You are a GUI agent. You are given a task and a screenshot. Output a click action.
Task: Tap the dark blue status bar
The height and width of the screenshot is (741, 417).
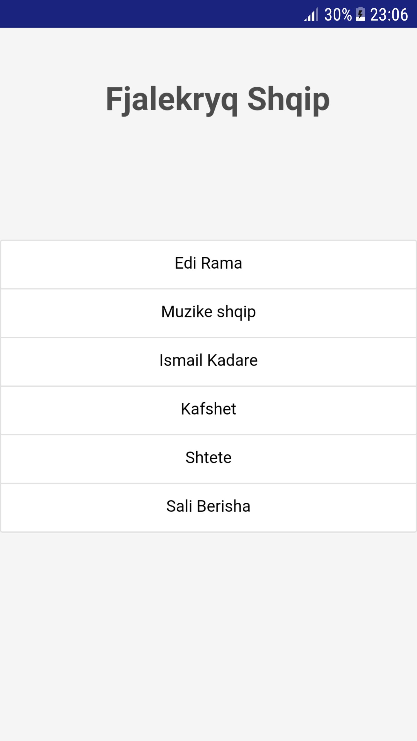click(x=145, y=14)
